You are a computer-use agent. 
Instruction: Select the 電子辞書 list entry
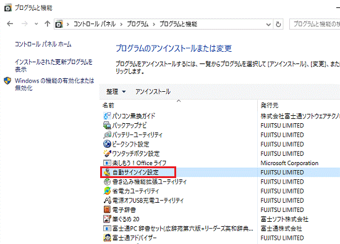124,209
